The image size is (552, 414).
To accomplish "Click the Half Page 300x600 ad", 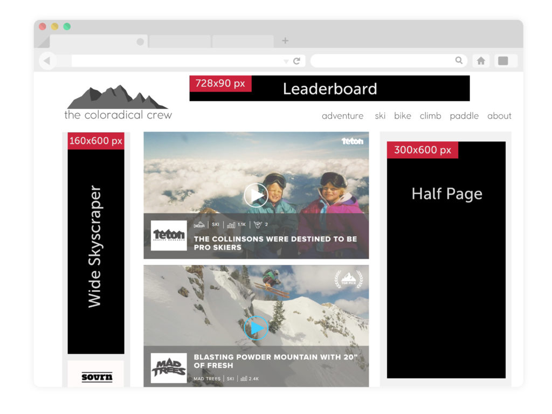I will pyautogui.click(x=446, y=260).
